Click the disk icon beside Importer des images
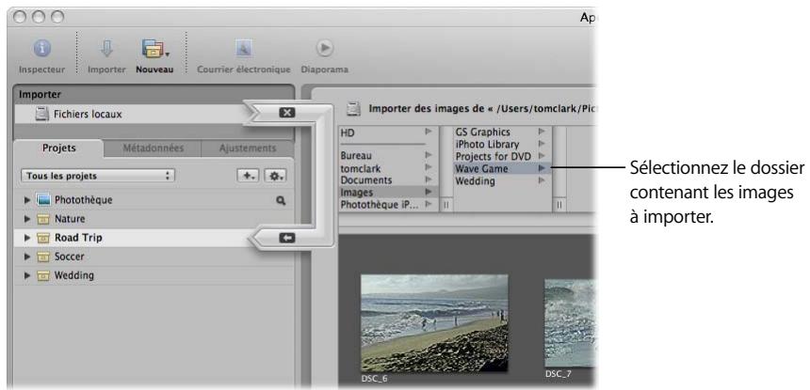 click(x=354, y=109)
